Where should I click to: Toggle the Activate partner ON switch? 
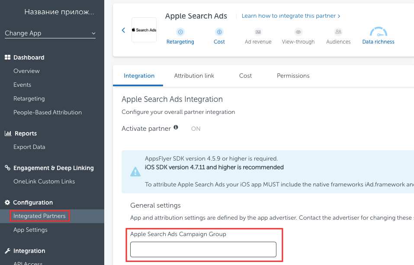coord(196,129)
